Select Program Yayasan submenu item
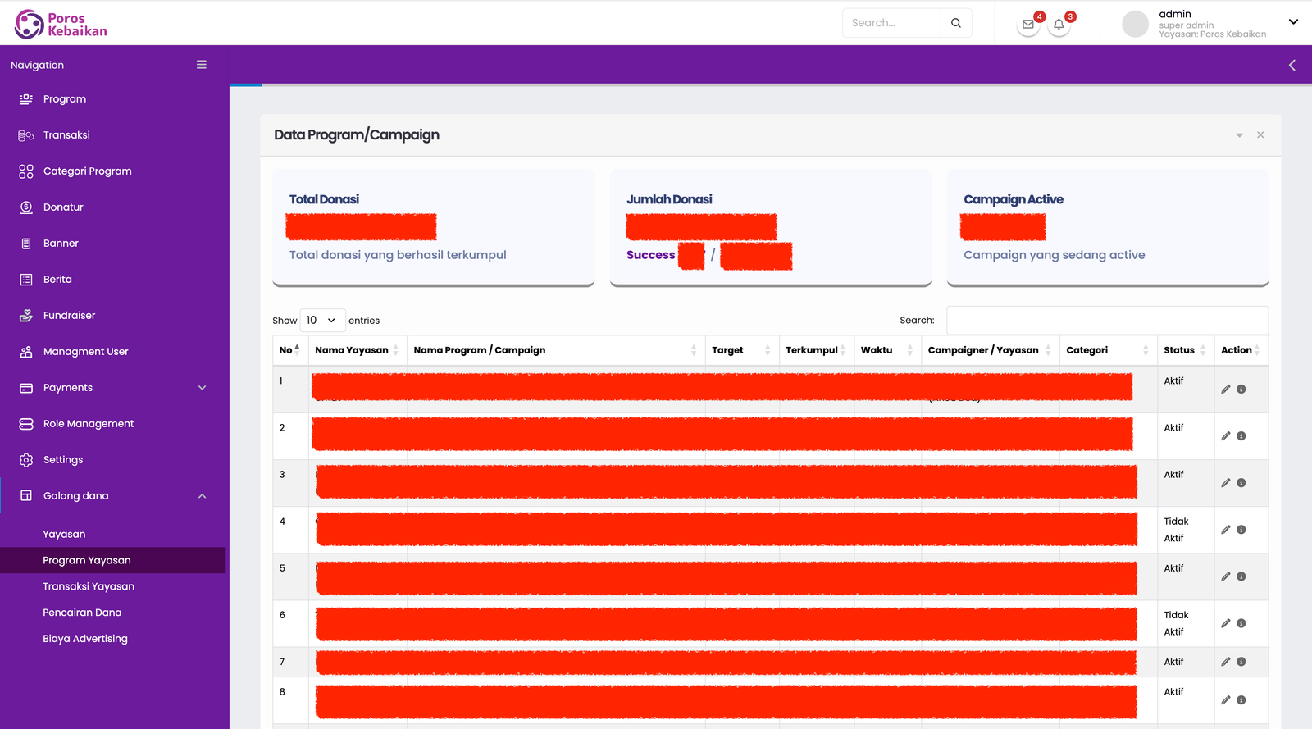The image size is (1312, 729). [113, 560]
